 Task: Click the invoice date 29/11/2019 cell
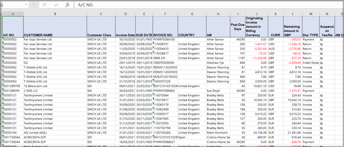point(125,63)
